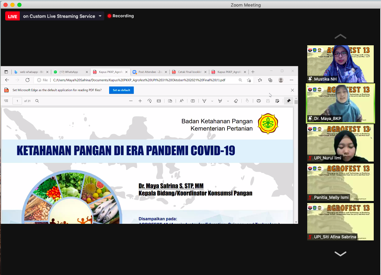
Task: Expand the Highlight color options arrow
Action: [x=228, y=101]
